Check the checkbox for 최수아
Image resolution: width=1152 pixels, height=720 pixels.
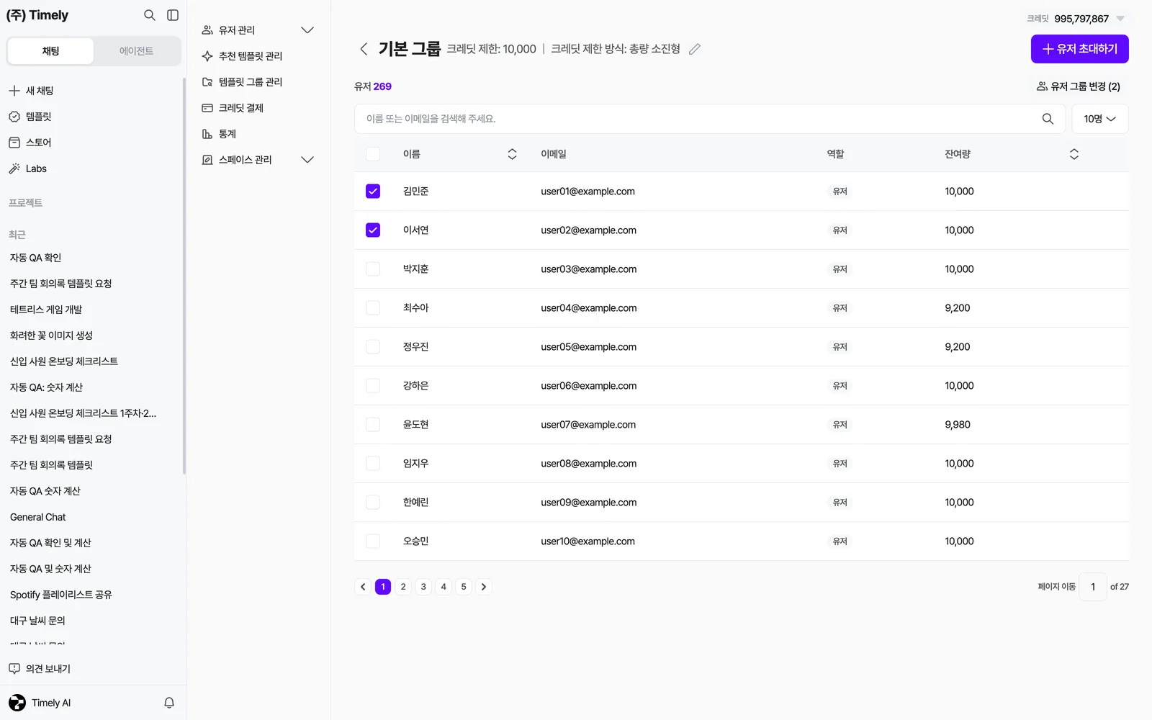[x=373, y=308]
